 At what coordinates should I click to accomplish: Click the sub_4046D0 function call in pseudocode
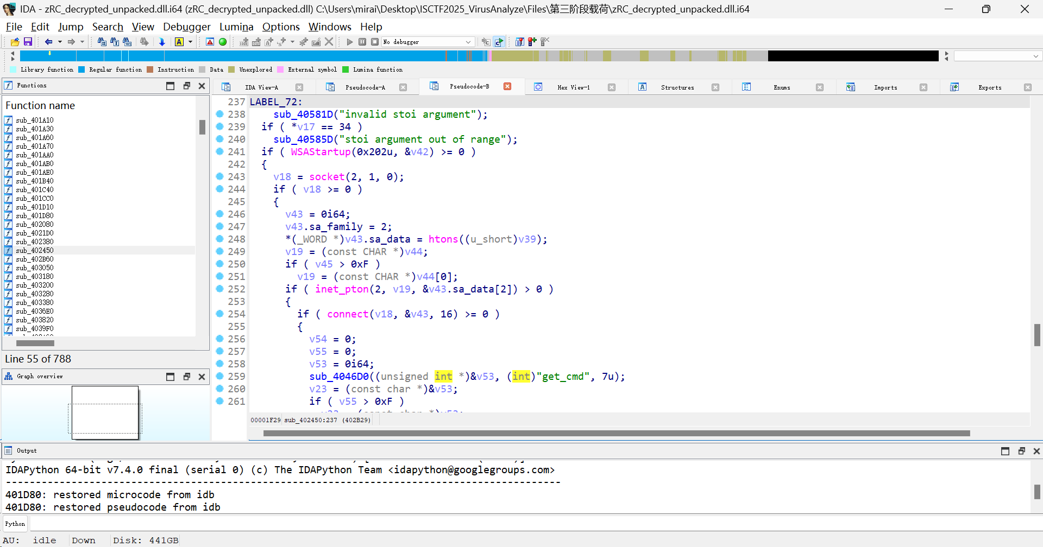(340, 377)
